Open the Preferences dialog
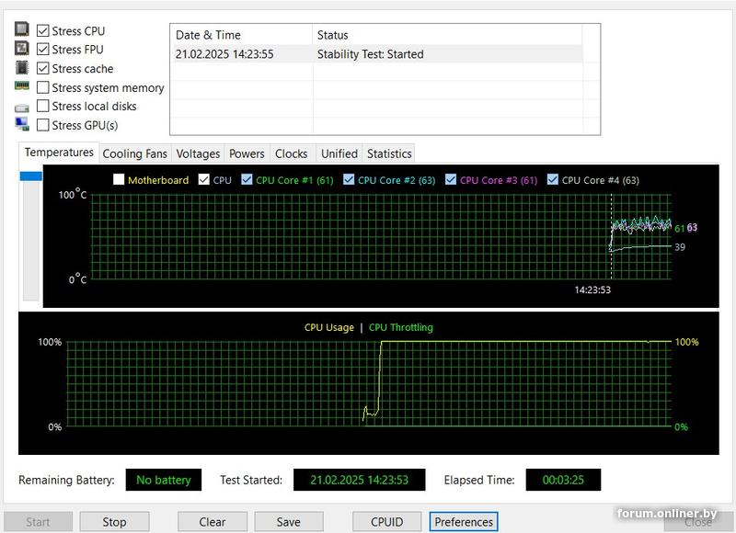Image resolution: width=736 pixels, height=533 pixels. click(464, 522)
